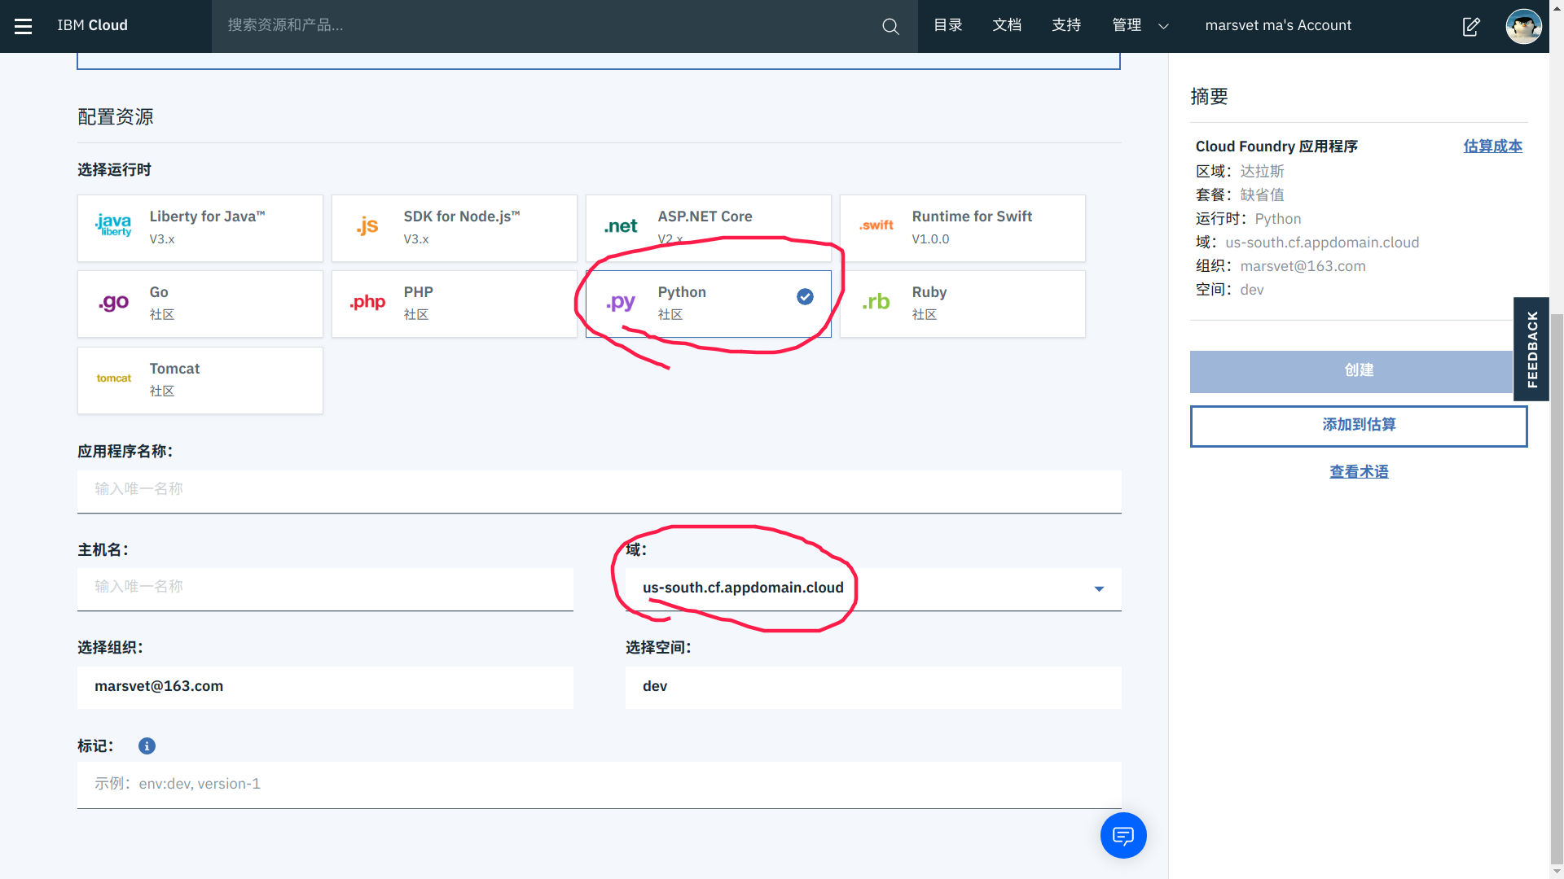Select the ASP.NET Core runtime tile
Image resolution: width=1564 pixels, height=879 pixels.
[x=709, y=228]
